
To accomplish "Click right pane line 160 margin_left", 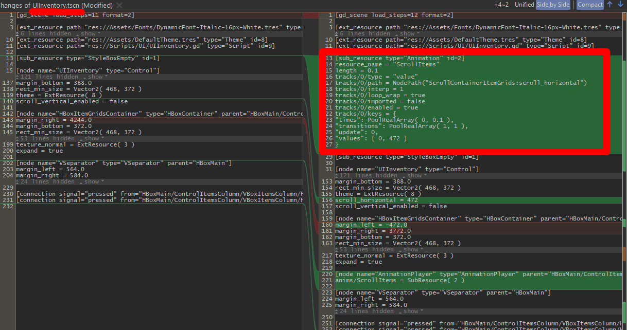I will pos(371,225).
